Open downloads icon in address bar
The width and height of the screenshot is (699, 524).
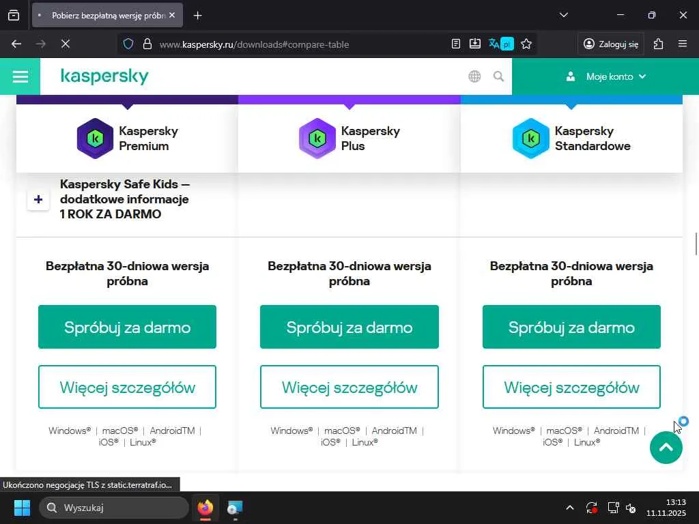click(475, 44)
